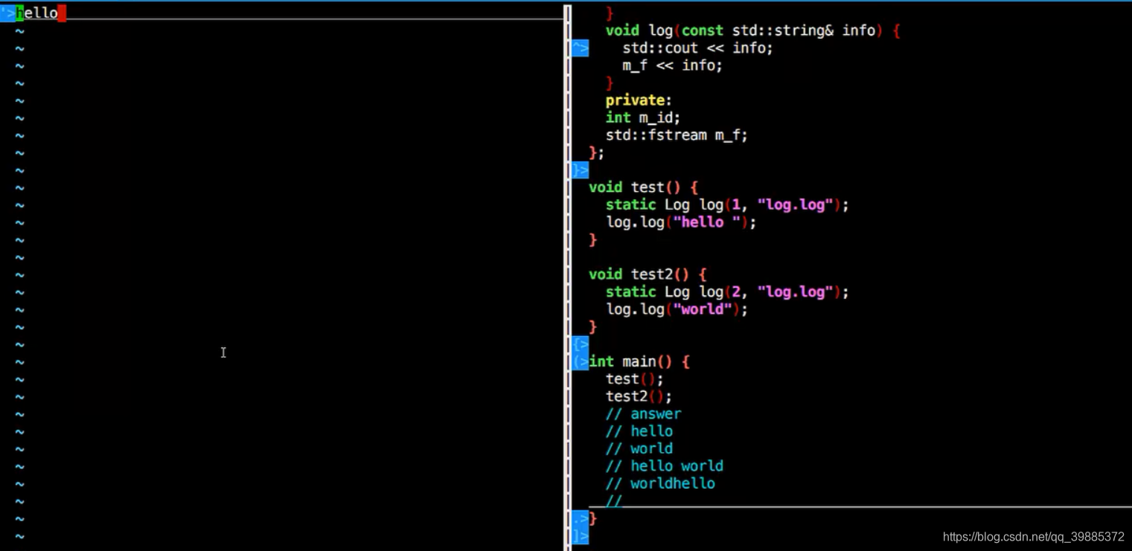The height and width of the screenshot is (551, 1132).
Task: Click the 'log.log("world");' line
Action: click(677, 309)
